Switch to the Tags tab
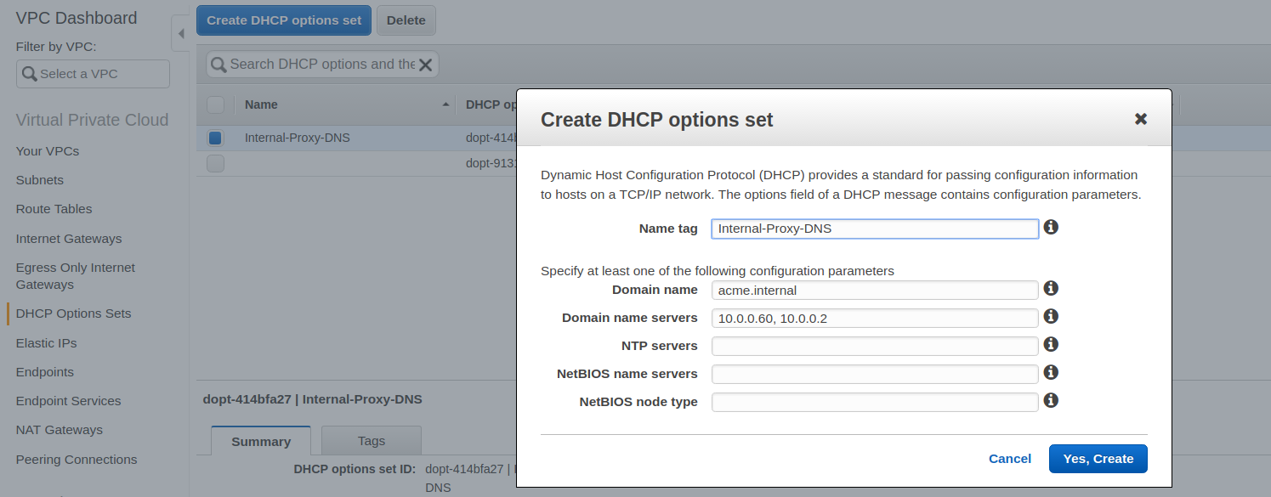1271x497 pixels. [x=371, y=440]
